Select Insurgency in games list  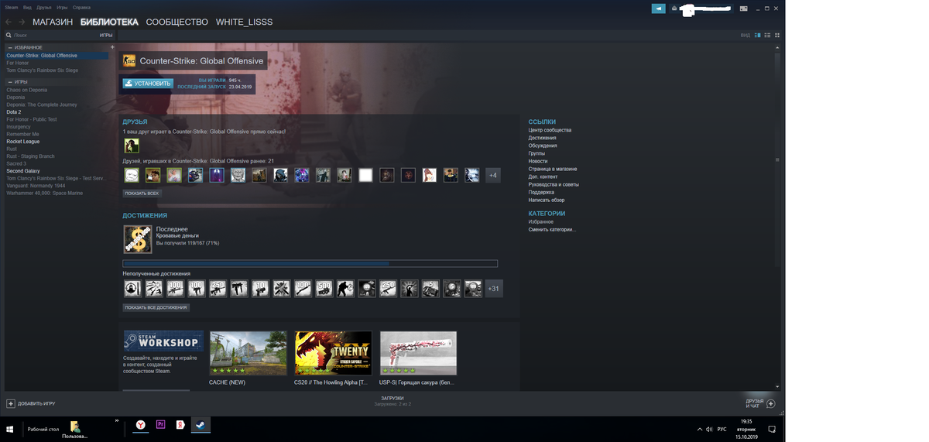(19, 127)
